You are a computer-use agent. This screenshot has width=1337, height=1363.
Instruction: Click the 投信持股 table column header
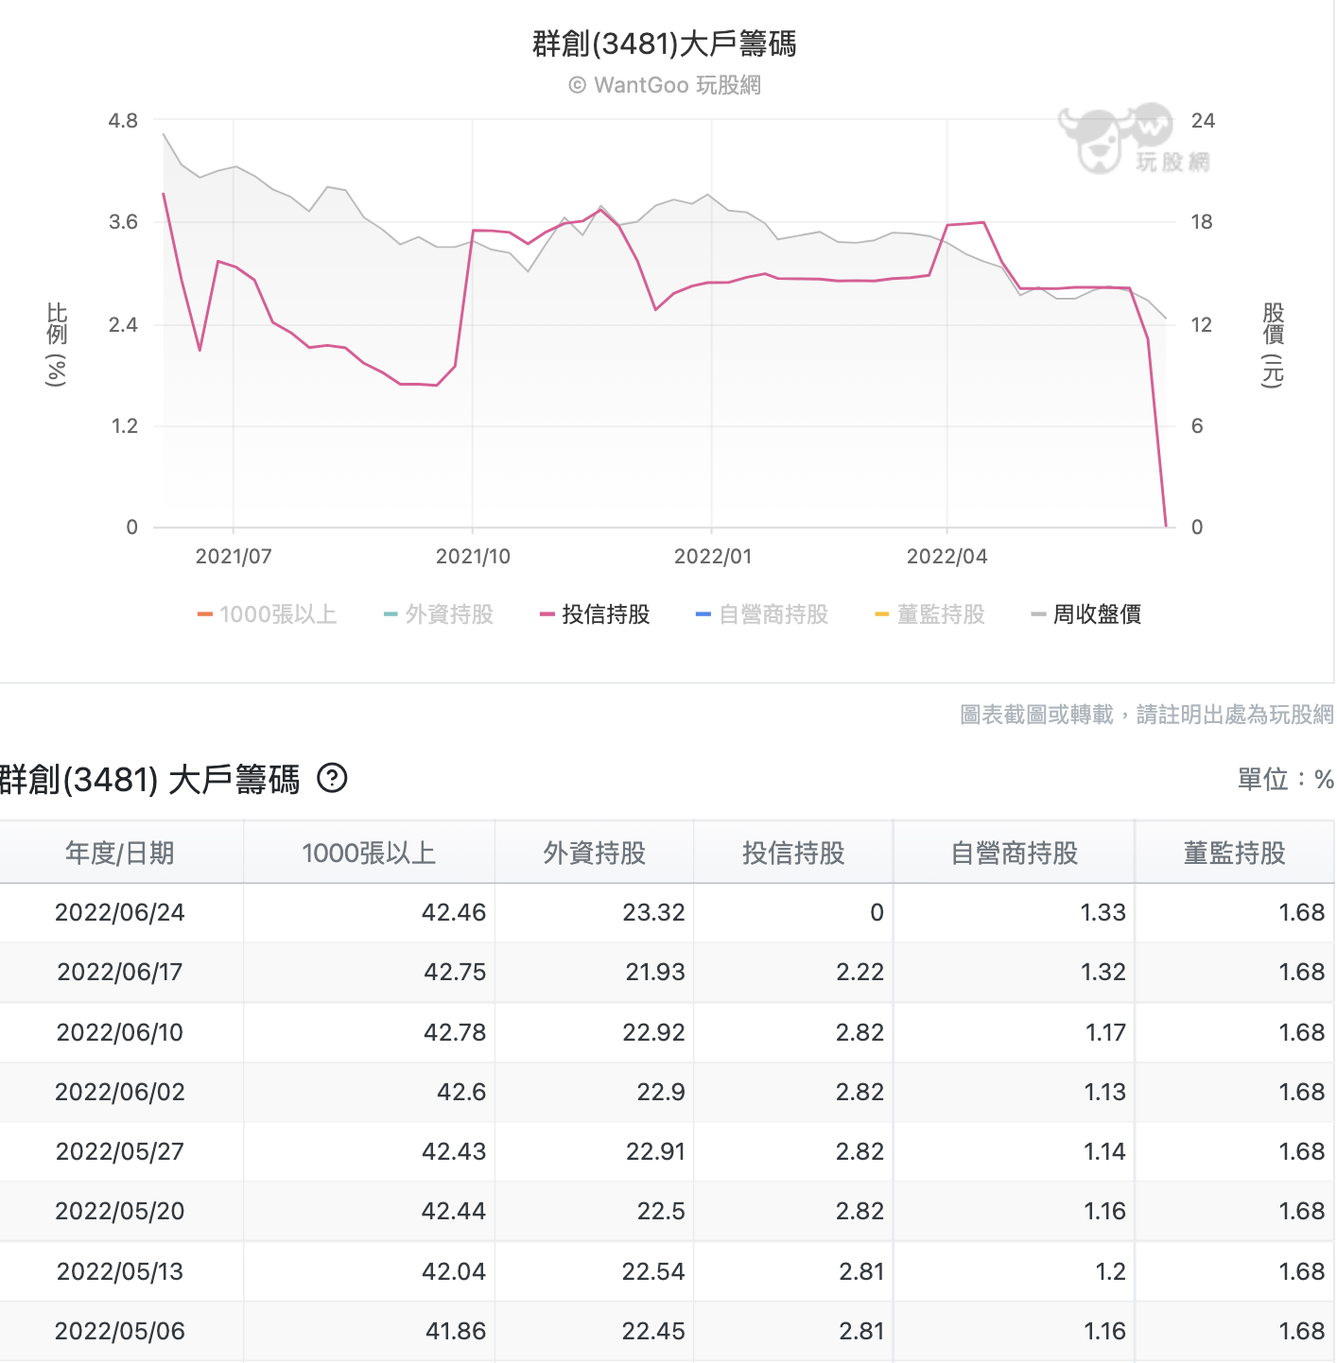tap(793, 854)
